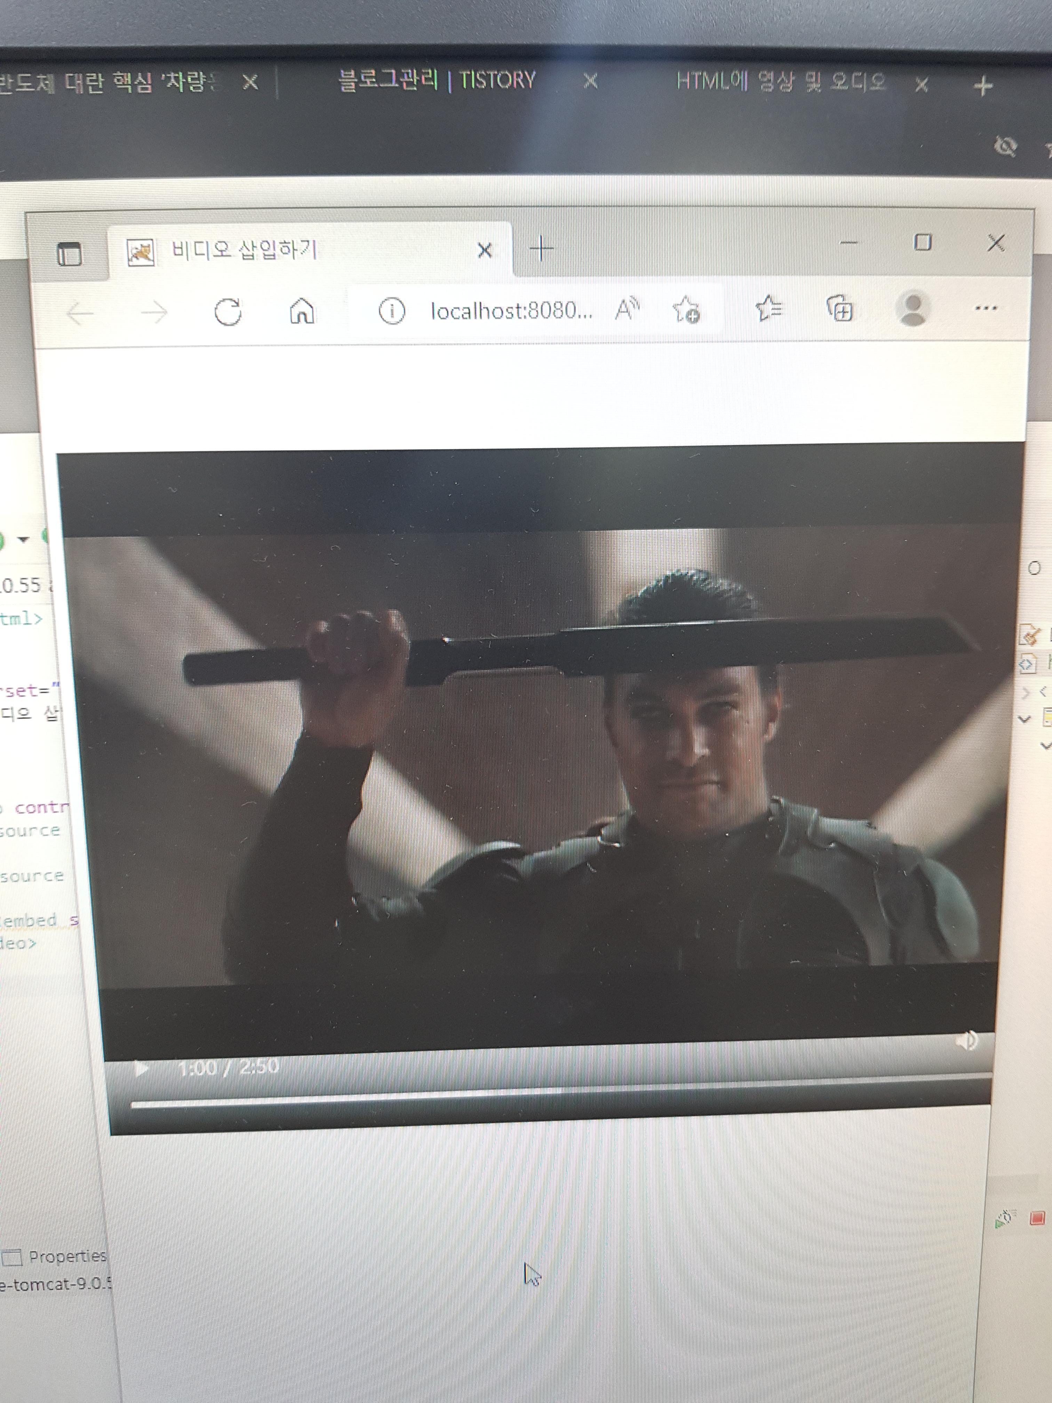Switch to 블로그관리 | TISTORY background tab
Screen dimensions: 1052x1403
point(436,81)
